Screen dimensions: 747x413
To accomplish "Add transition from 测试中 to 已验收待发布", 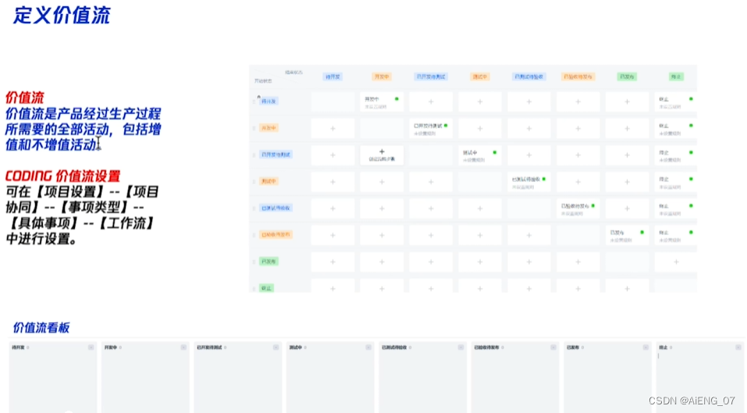I will pyautogui.click(x=578, y=182).
